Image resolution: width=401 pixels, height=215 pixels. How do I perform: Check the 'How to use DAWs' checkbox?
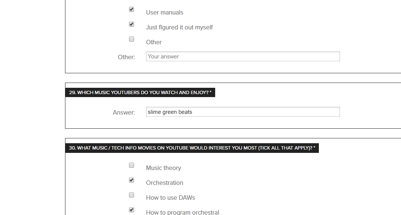pyautogui.click(x=131, y=195)
